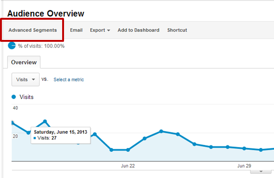
Task: Click the Jun 22 data point
Action: pyautogui.click(x=128, y=150)
